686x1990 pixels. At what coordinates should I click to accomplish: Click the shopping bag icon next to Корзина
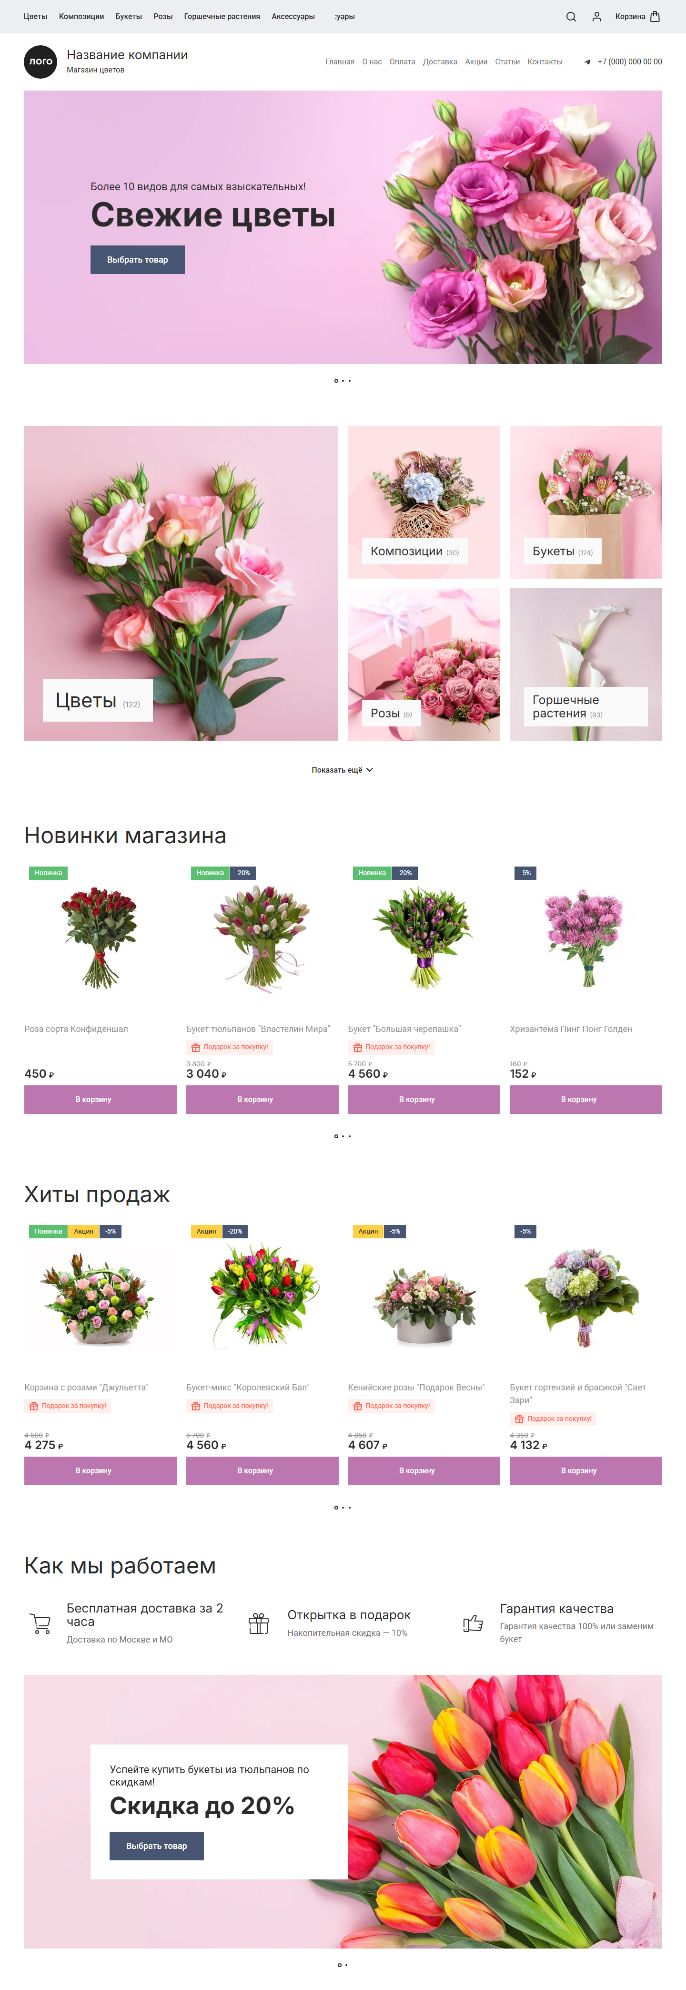[655, 16]
